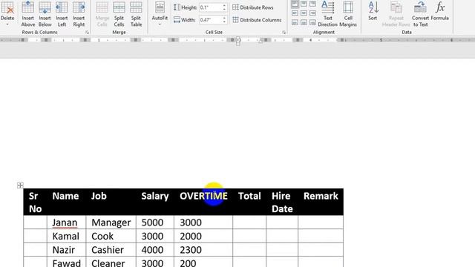Click the Cook job cell

pyautogui.click(x=111, y=236)
